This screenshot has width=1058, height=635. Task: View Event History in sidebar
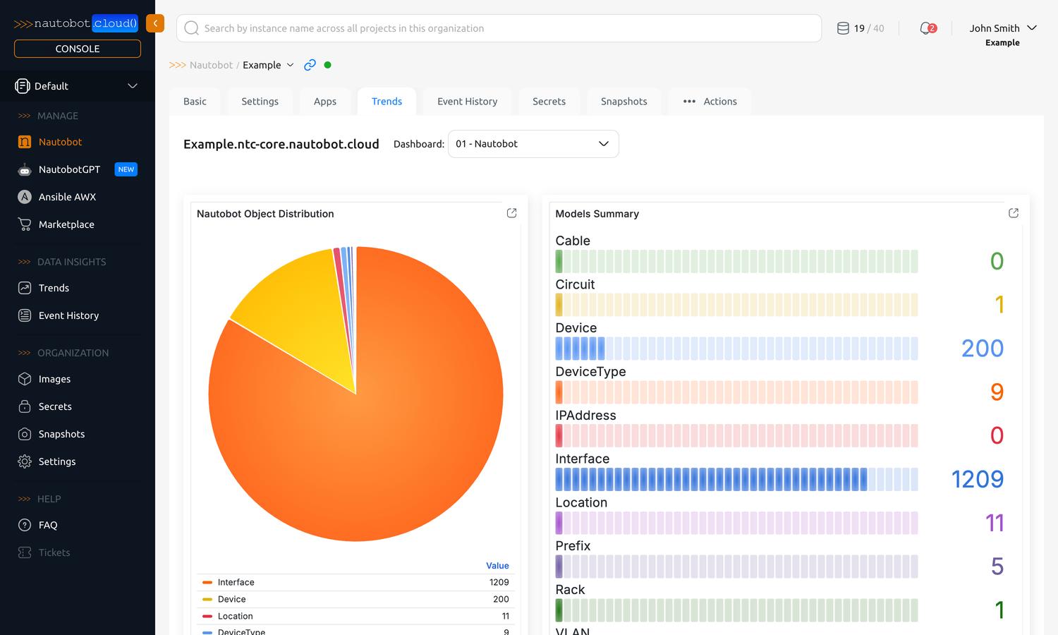coord(68,315)
